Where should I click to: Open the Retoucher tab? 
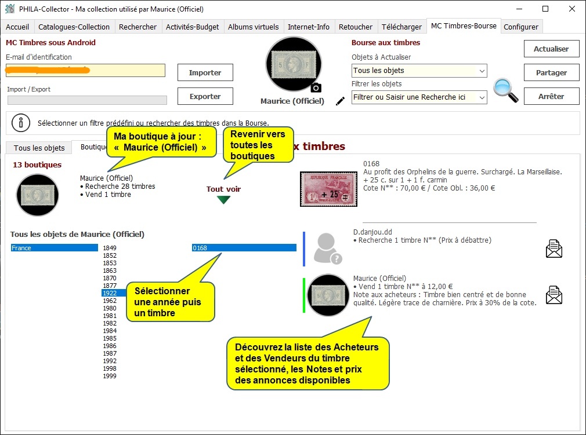(x=356, y=27)
